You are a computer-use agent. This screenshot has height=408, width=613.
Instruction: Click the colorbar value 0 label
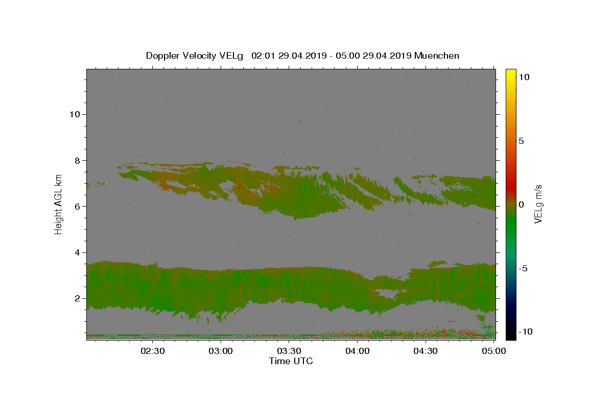tap(521, 205)
